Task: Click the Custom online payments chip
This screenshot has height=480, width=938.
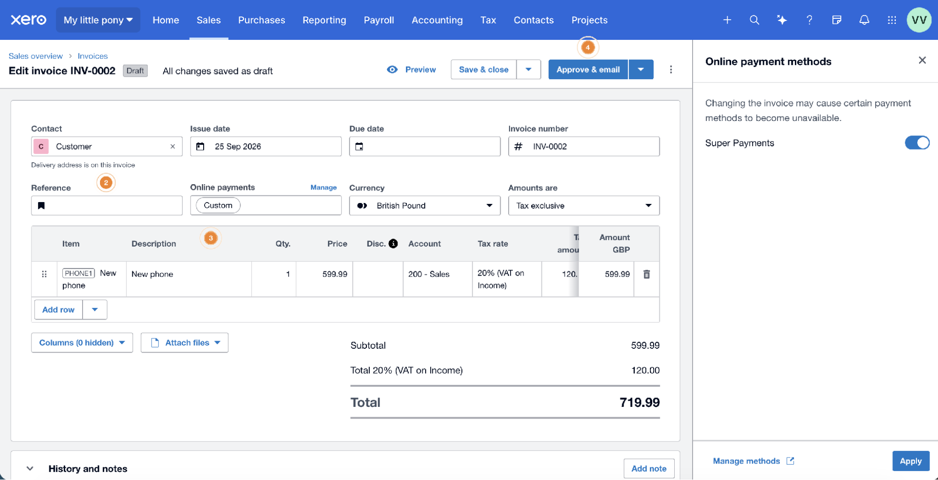Action: tap(218, 205)
